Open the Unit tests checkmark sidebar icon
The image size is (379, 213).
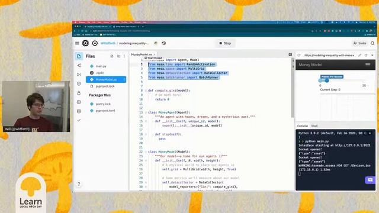[x=79, y=120]
